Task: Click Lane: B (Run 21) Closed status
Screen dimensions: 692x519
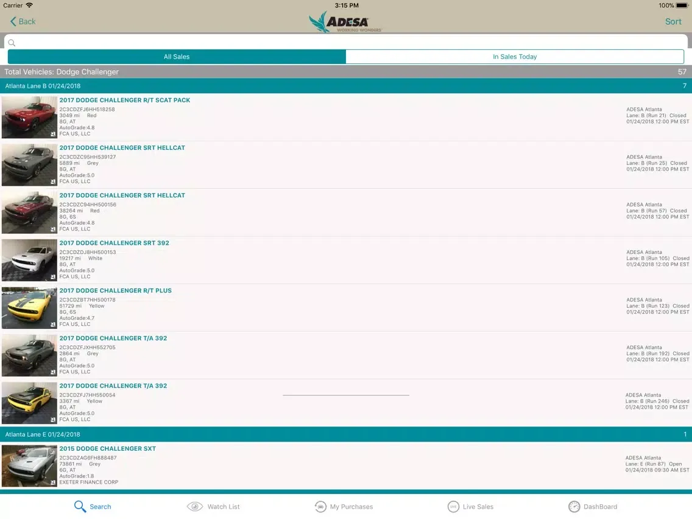Action: pyautogui.click(x=656, y=116)
